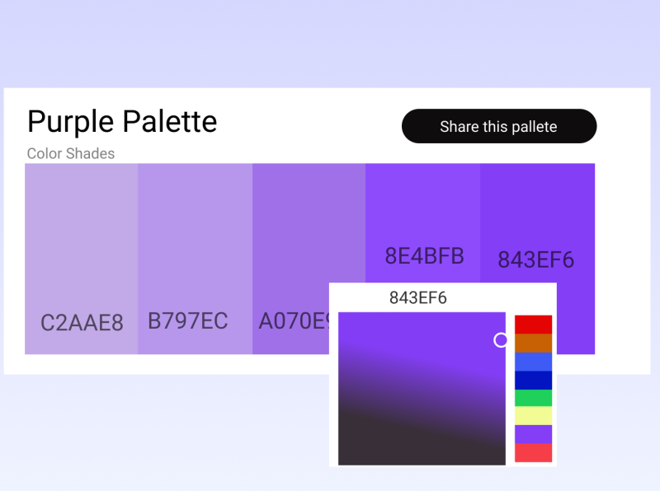Click the Color Shades label
The width and height of the screenshot is (660, 491).
(x=70, y=153)
